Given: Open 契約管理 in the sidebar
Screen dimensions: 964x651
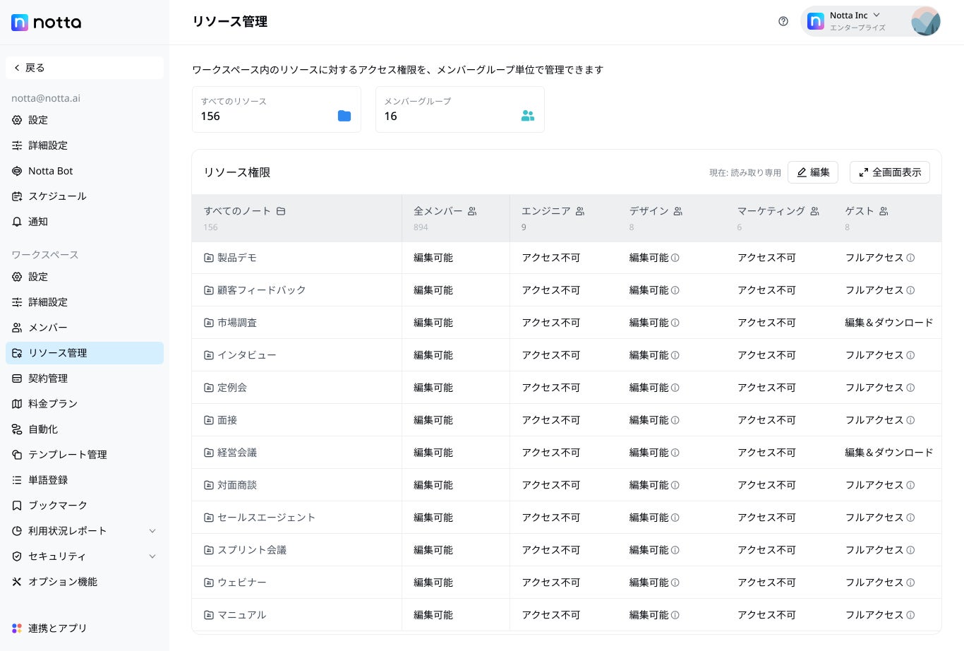Looking at the screenshot, I should pos(85,378).
